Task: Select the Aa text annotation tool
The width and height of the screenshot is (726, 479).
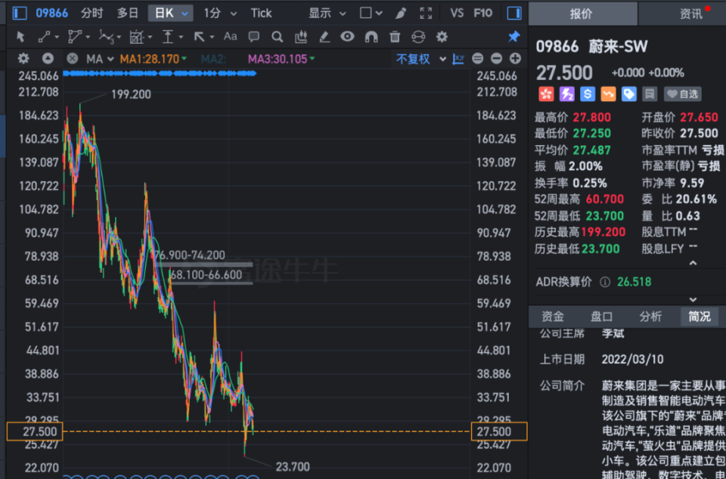Action: click(x=230, y=36)
